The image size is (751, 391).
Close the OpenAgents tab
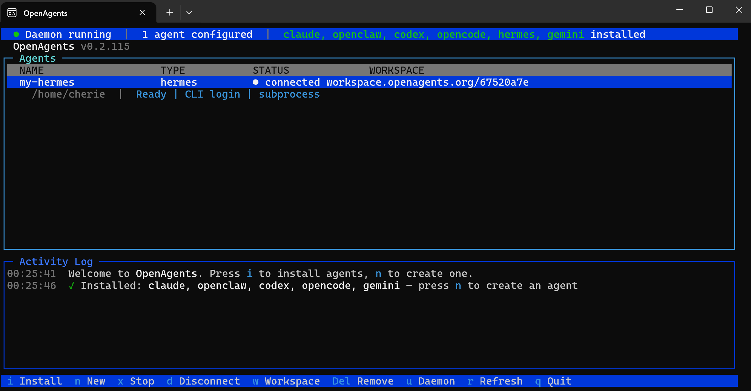[142, 13]
